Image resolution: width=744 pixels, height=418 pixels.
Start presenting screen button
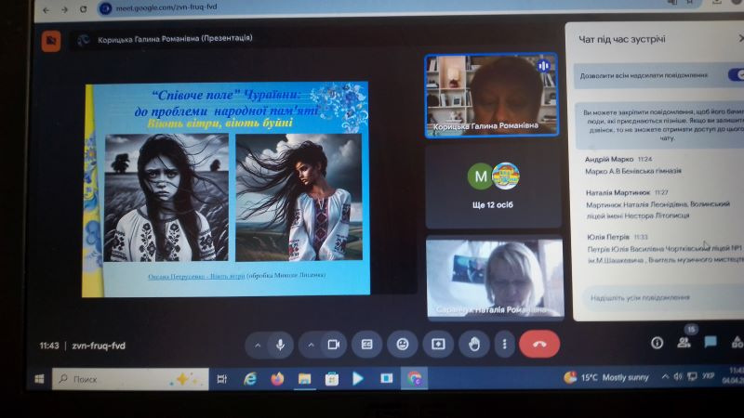click(x=438, y=345)
